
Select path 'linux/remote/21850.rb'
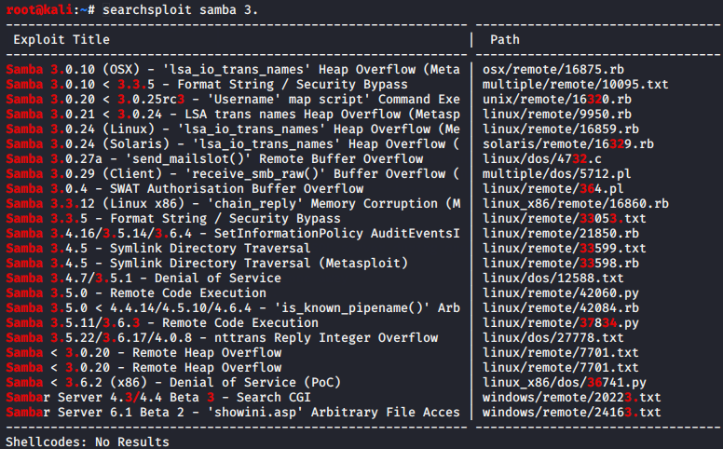pyautogui.click(x=560, y=233)
